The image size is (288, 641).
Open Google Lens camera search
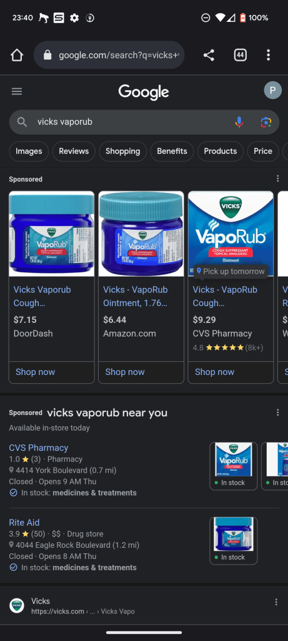pos(266,122)
